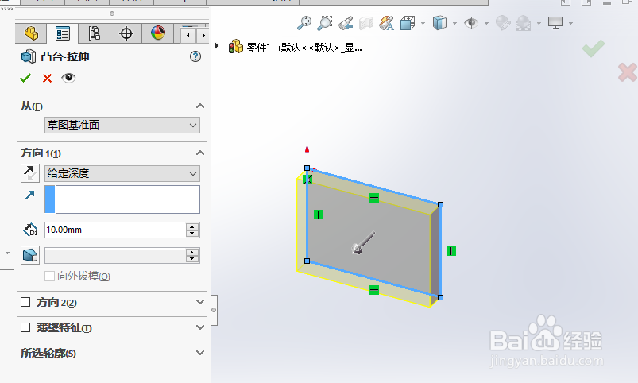Screen dimensions: 638x383
Task: Click the View Orientation cube icon
Action: point(408,23)
